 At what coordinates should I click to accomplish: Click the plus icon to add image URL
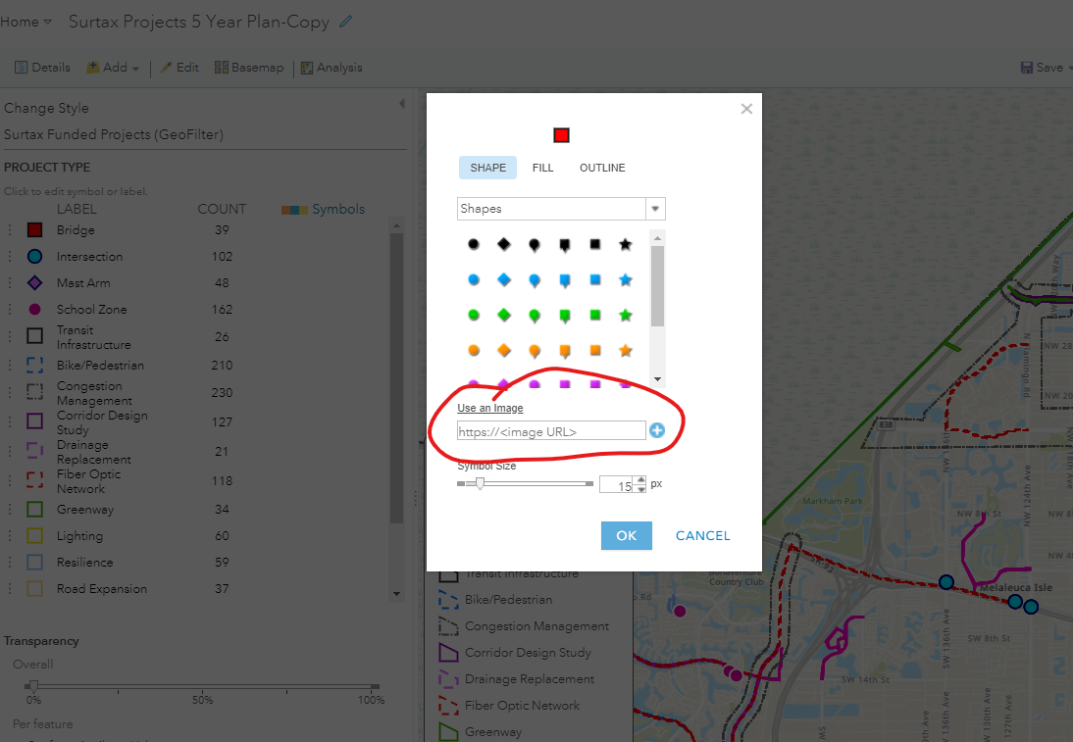pyautogui.click(x=657, y=430)
